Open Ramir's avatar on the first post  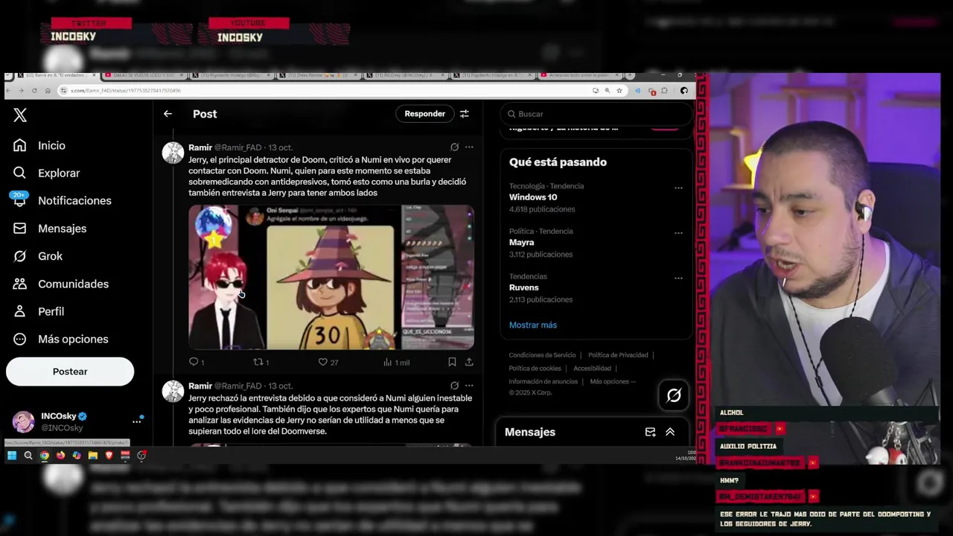point(173,153)
